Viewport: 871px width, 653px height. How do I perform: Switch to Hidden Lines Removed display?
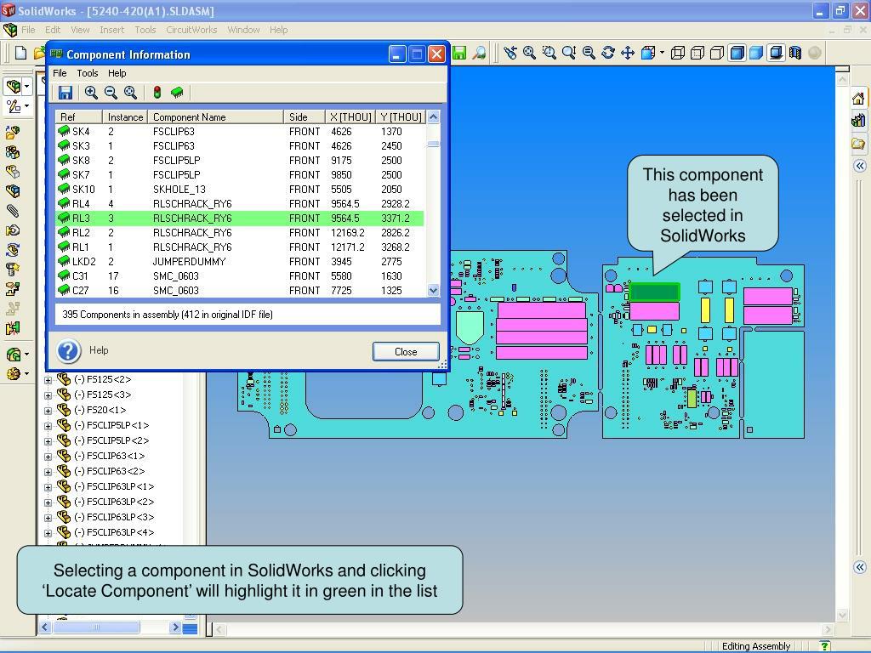coord(717,53)
